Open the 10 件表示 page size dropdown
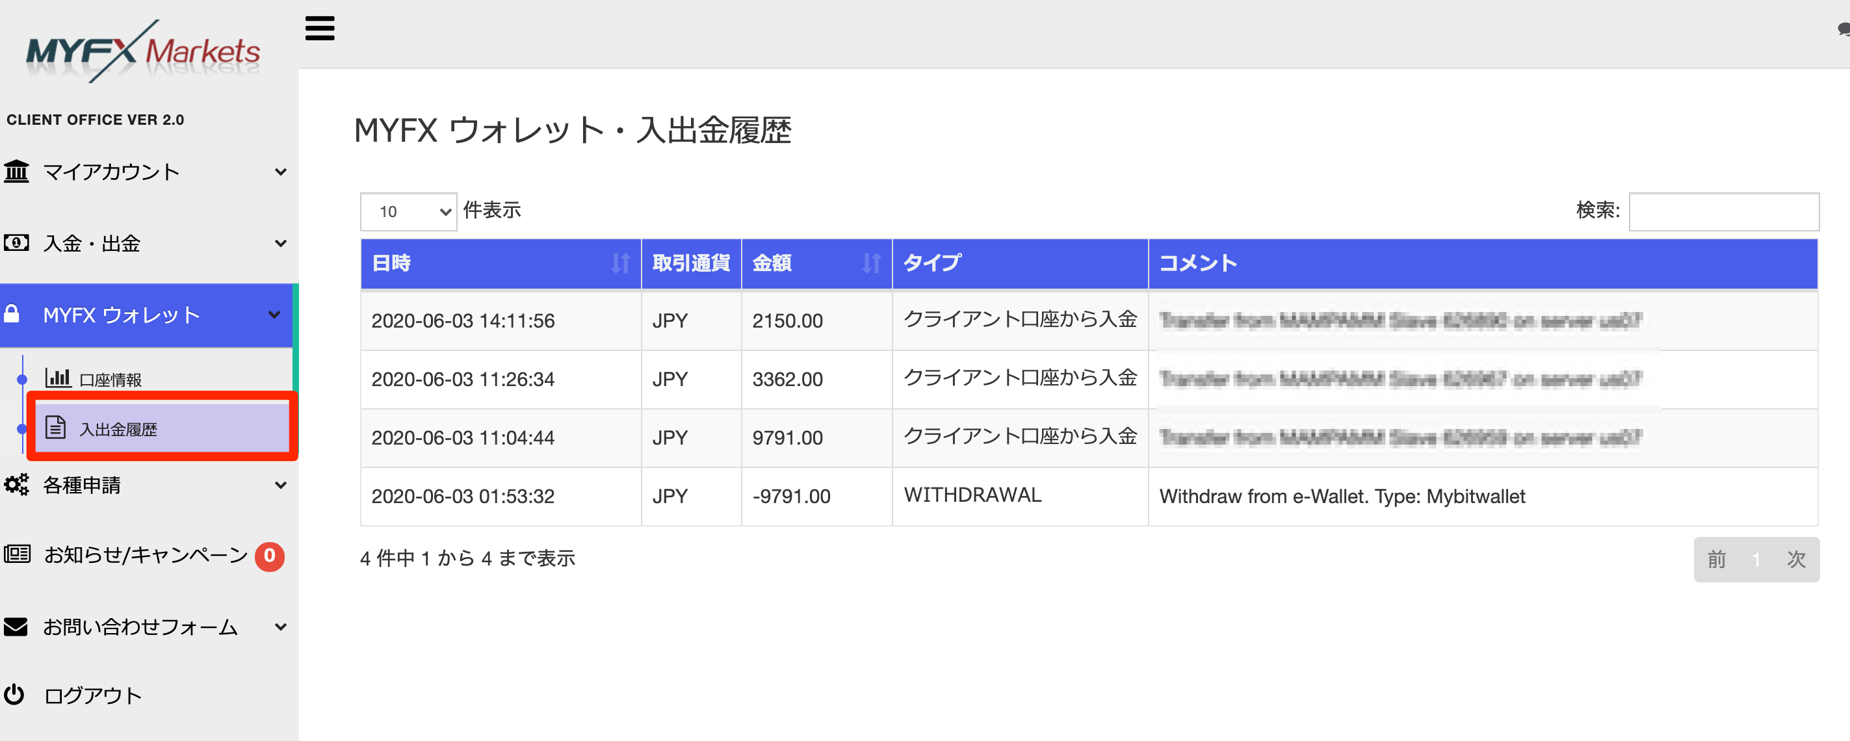Viewport: 1850px width, 741px height. pos(408,212)
